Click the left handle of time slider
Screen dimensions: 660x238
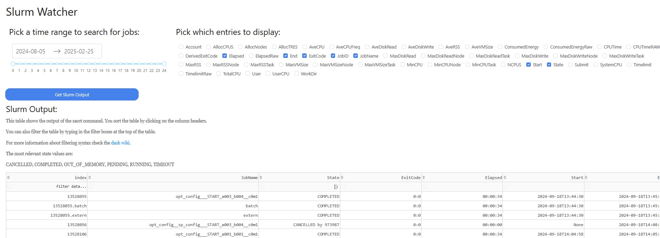coord(13,64)
